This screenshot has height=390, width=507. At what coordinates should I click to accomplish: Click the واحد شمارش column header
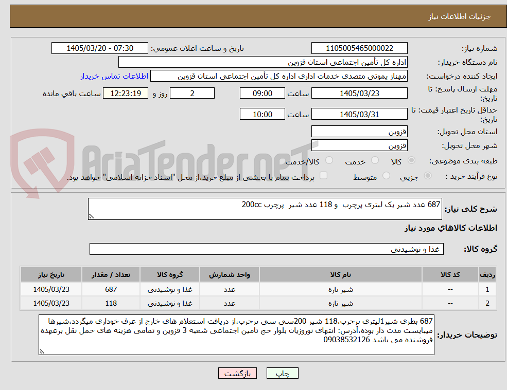tap(229, 275)
